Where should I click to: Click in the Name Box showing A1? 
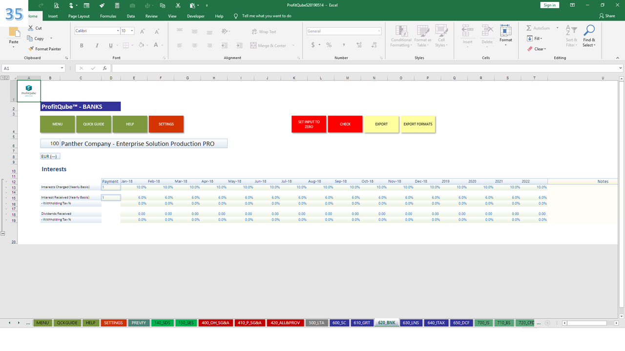click(x=31, y=68)
